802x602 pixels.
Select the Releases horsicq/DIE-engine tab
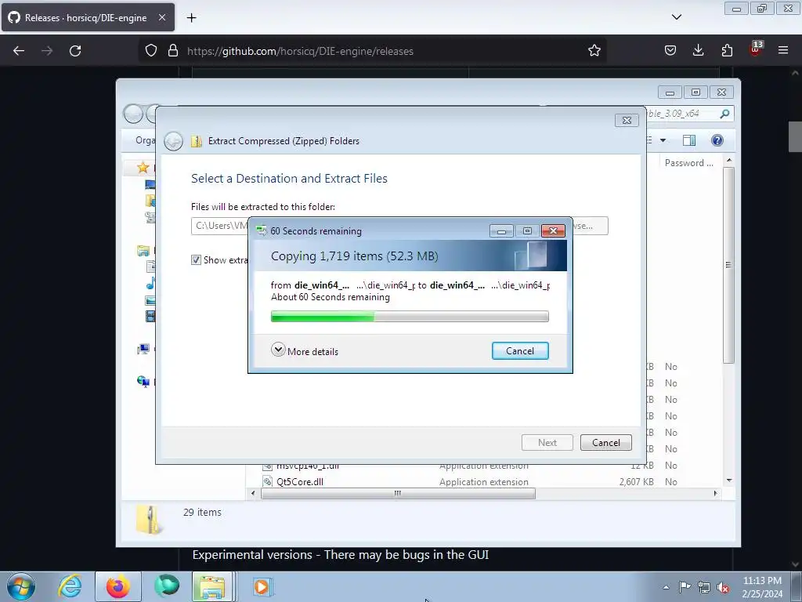[x=88, y=17]
